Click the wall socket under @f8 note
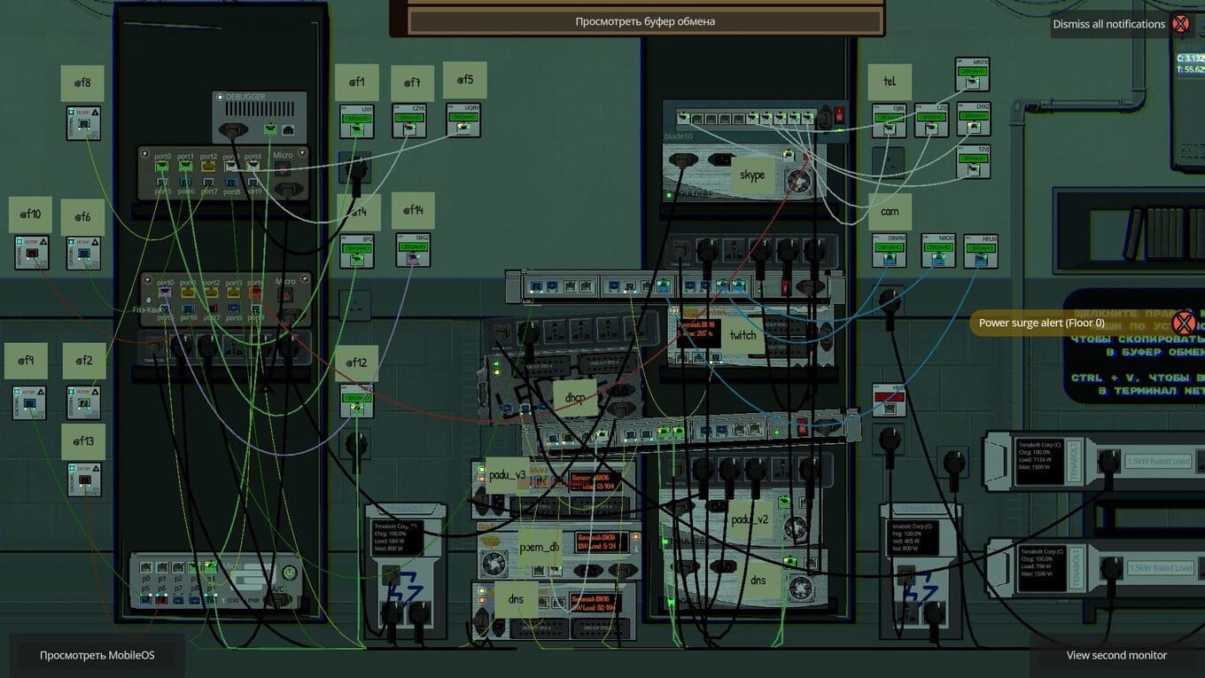This screenshot has height=678, width=1205. [83, 123]
